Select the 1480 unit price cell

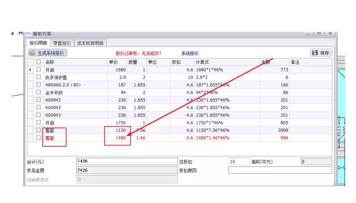(x=117, y=138)
